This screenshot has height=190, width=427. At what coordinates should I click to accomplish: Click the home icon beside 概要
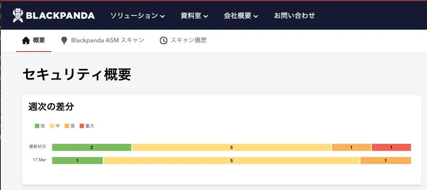[26, 40]
